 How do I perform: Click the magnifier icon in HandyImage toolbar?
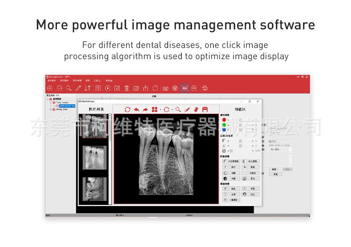(178, 110)
